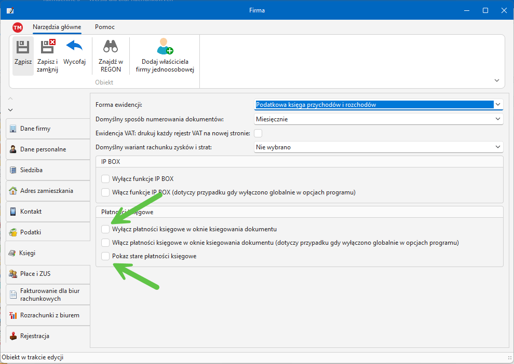Click Dodaj właściciela firmy jednoosobowej icon
Viewport: 514px width, 364px height.
[165, 47]
